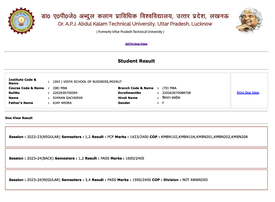Expand the 2023-24 BACK session result row

[x=136, y=158]
